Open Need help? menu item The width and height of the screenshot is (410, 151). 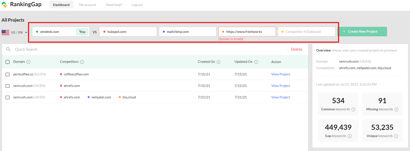point(114,5)
